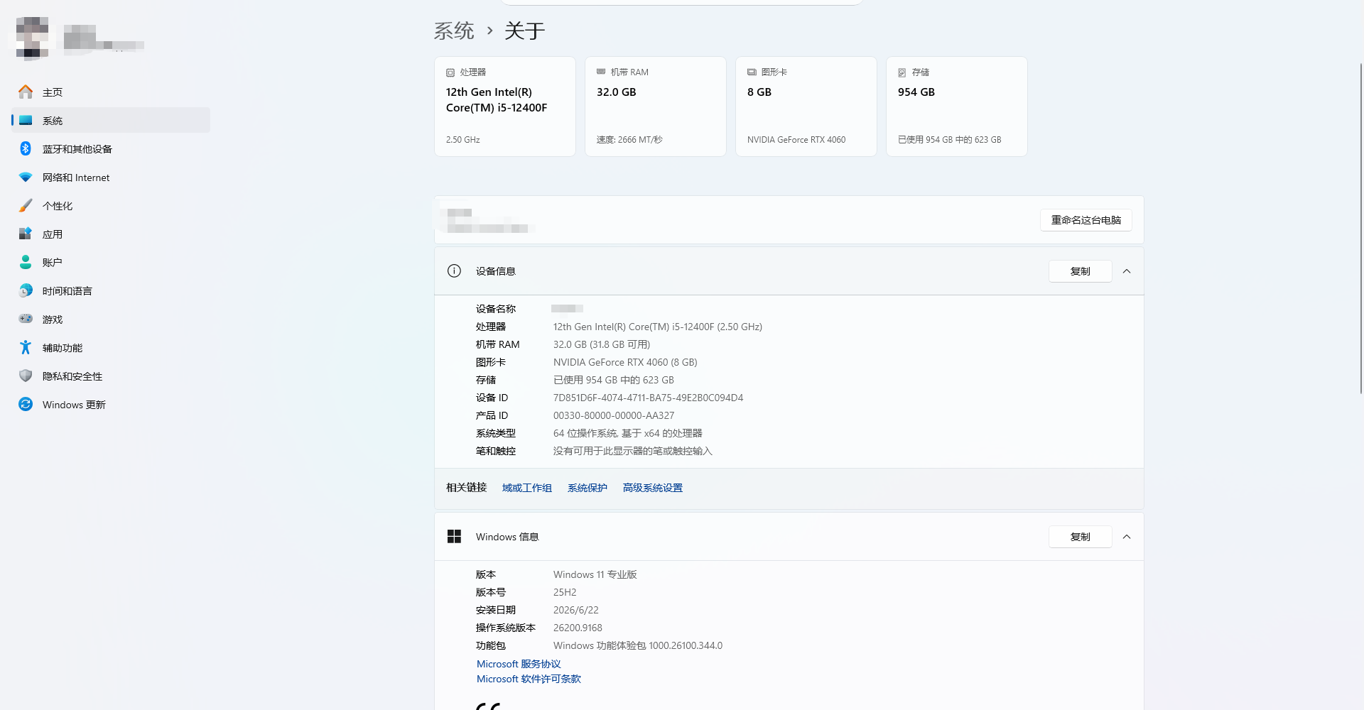Select 时间和语言 in sidebar
1364x710 pixels.
click(111, 290)
